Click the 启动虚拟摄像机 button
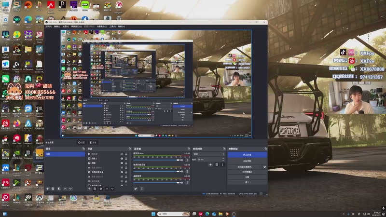 pos(245,166)
